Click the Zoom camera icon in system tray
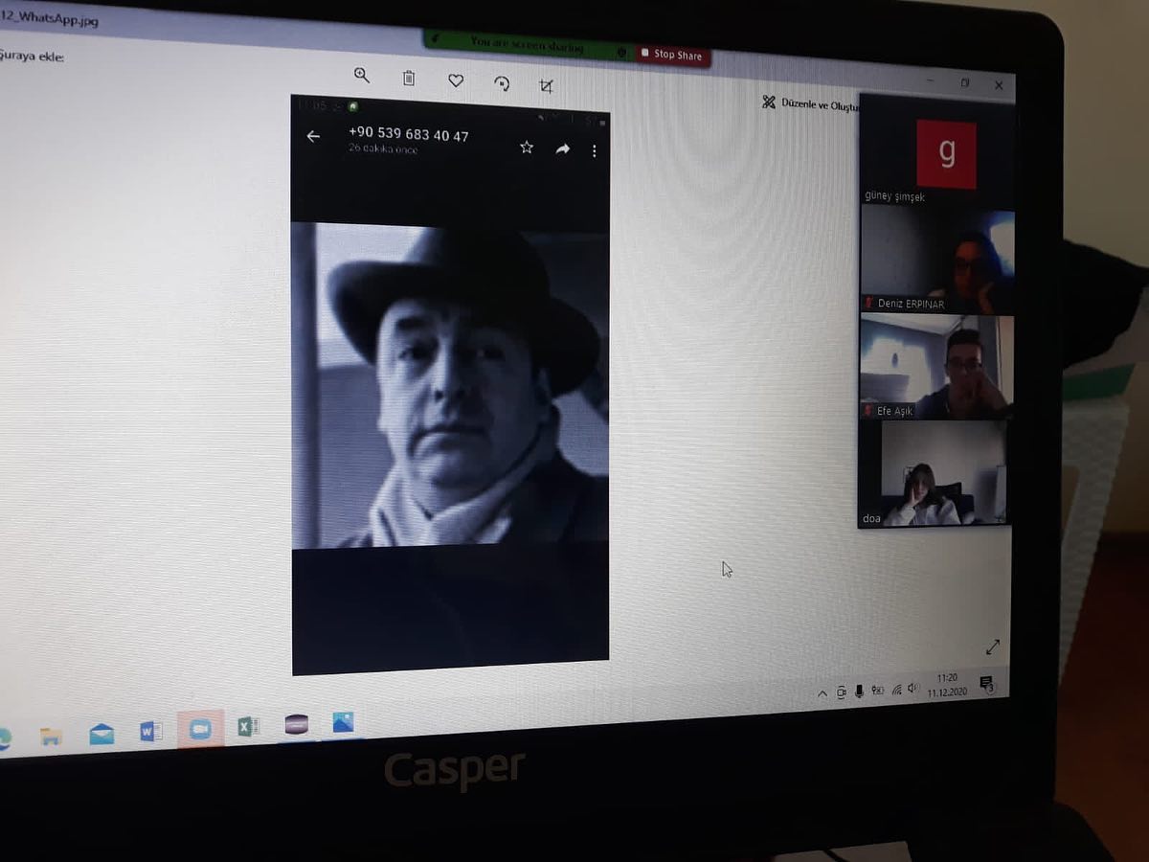Image resolution: width=1149 pixels, height=862 pixels. (841, 692)
